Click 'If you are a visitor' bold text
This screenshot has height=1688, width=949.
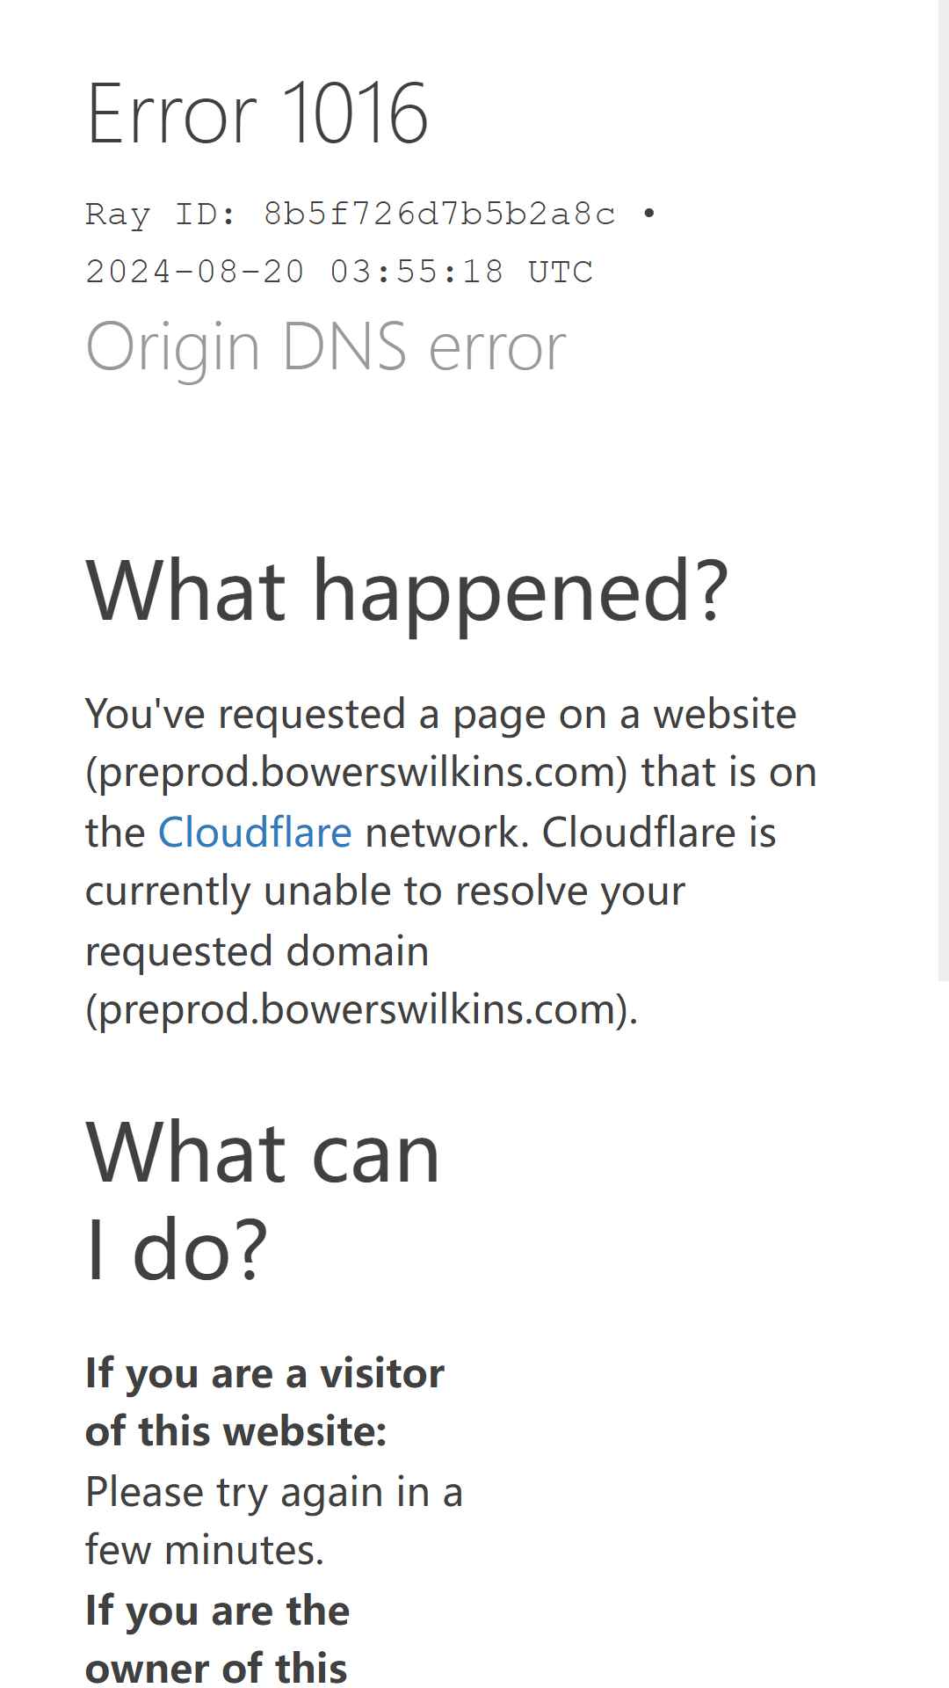tap(264, 1373)
